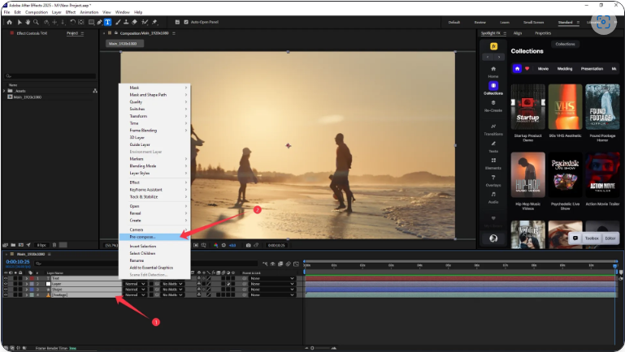Click the Toolbox button

pos(592,238)
